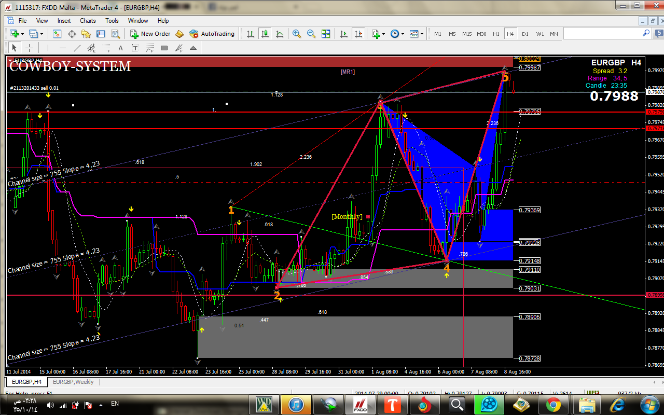Viewport: 664px width, 415px height.
Task: Open FXDD app in the taskbar
Action: coord(361,405)
